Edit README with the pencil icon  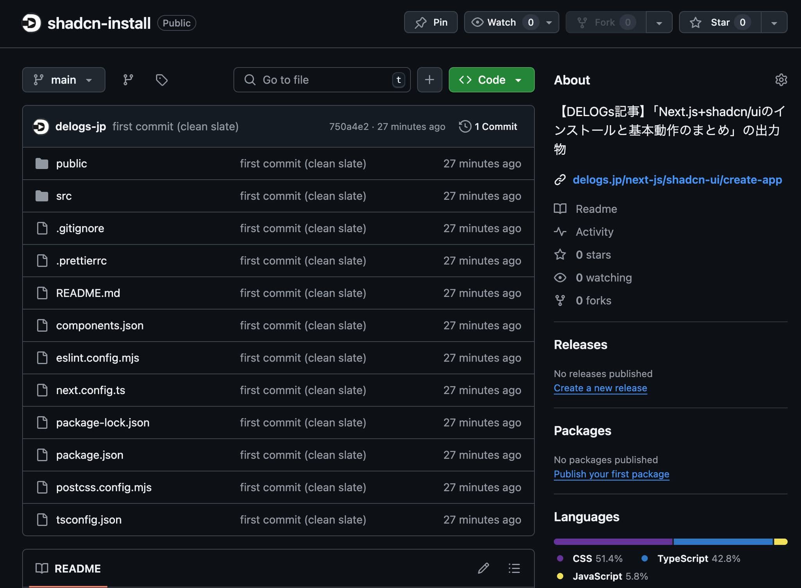click(x=483, y=568)
